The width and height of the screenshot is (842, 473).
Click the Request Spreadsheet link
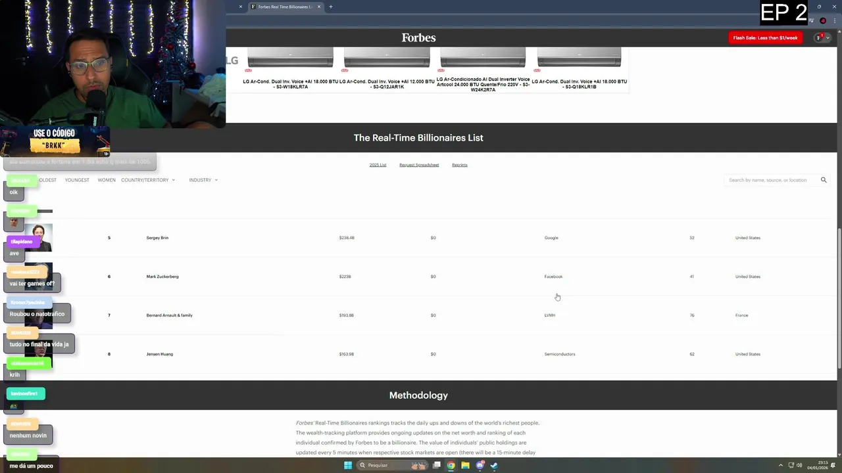[419, 165]
